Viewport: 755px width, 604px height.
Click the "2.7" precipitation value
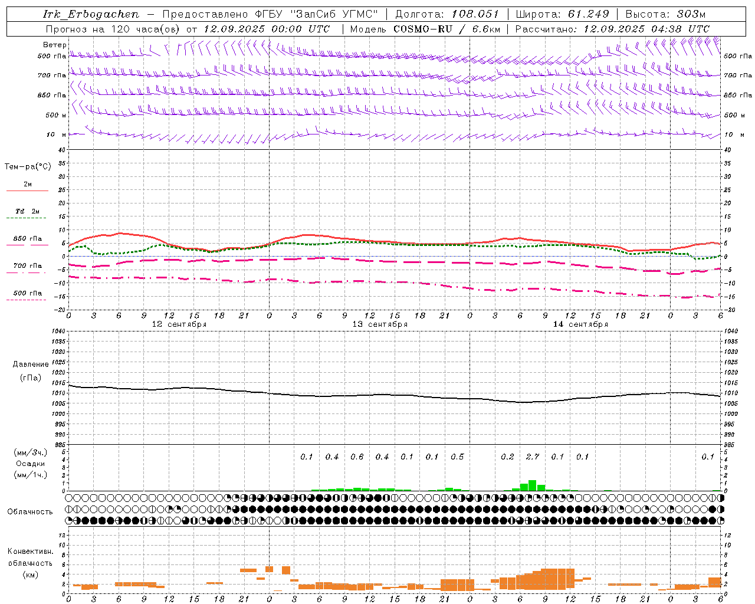tap(533, 457)
